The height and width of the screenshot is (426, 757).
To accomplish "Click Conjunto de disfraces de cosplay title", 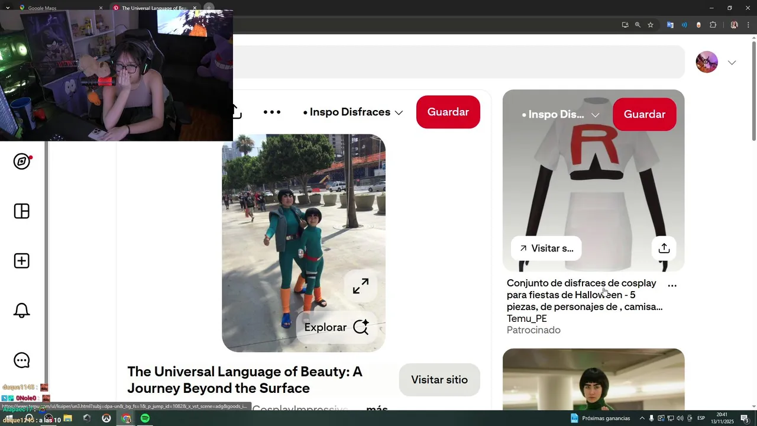I will point(584,295).
